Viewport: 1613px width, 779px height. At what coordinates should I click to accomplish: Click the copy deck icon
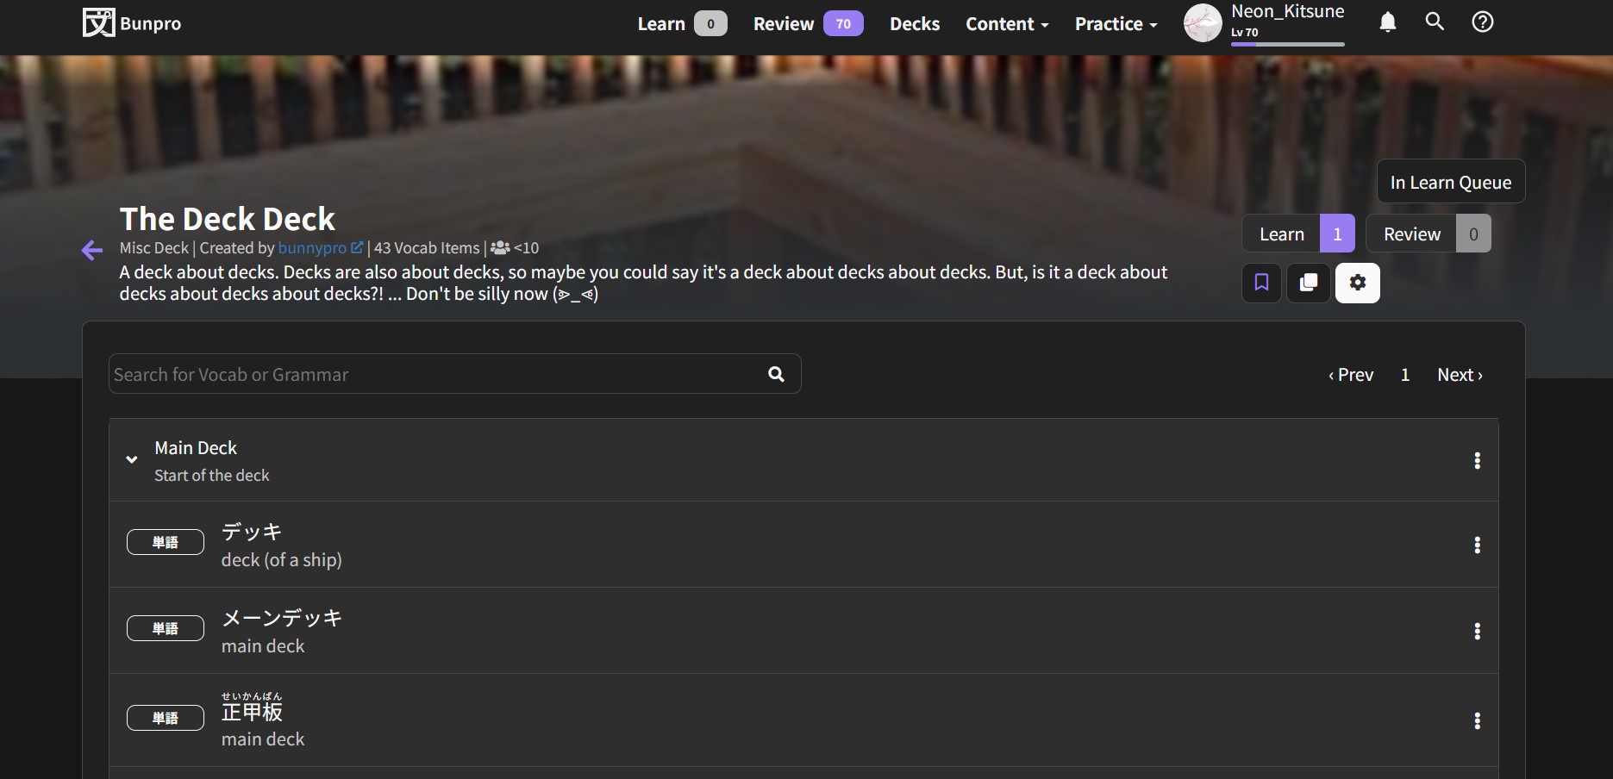[1309, 283]
